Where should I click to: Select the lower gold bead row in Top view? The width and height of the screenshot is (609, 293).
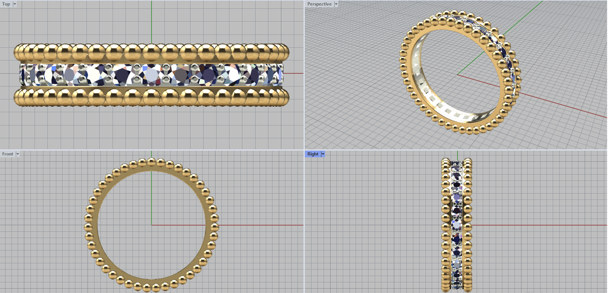[151, 97]
